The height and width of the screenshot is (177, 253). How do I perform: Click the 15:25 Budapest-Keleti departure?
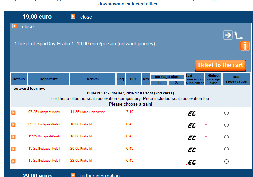click(x=44, y=161)
